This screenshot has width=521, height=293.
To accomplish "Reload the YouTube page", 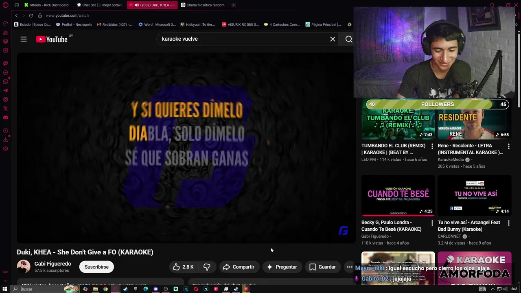I will tap(31, 15).
